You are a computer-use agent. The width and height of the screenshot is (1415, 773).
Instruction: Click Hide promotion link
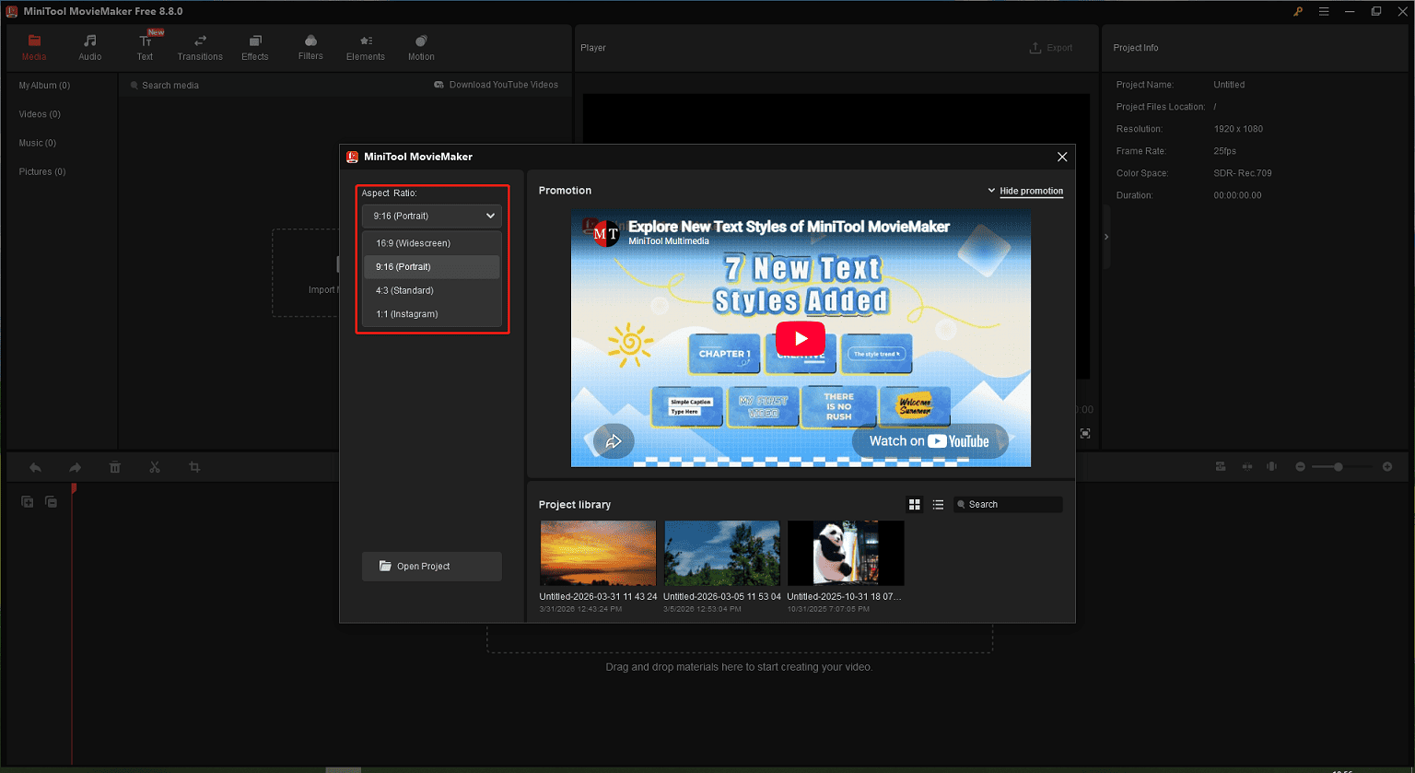[1031, 191]
